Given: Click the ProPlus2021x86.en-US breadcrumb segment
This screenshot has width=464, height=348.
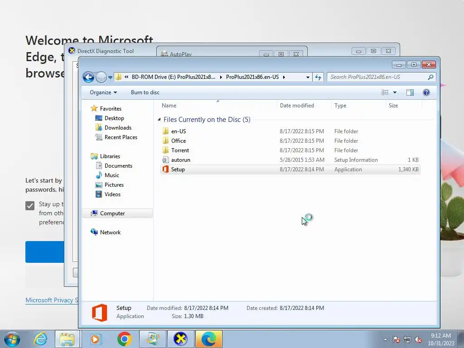Looking at the screenshot, I should click(x=252, y=77).
